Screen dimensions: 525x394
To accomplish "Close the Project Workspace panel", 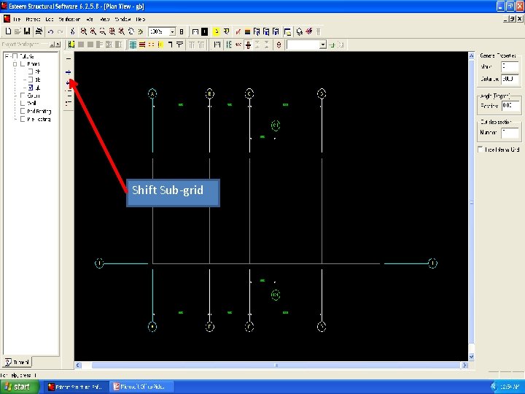I will (58, 45).
